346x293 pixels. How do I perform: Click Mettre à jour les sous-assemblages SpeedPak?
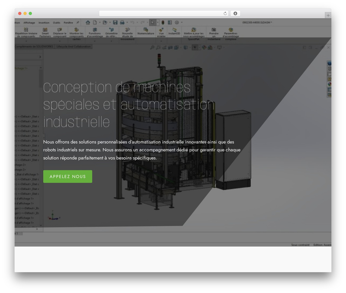click(x=194, y=34)
